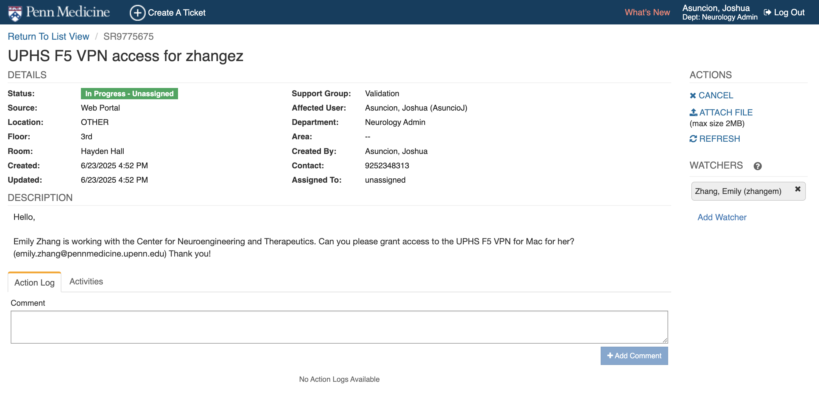Click the Add Comment button
This screenshot has width=819, height=394.
click(x=634, y=356)
